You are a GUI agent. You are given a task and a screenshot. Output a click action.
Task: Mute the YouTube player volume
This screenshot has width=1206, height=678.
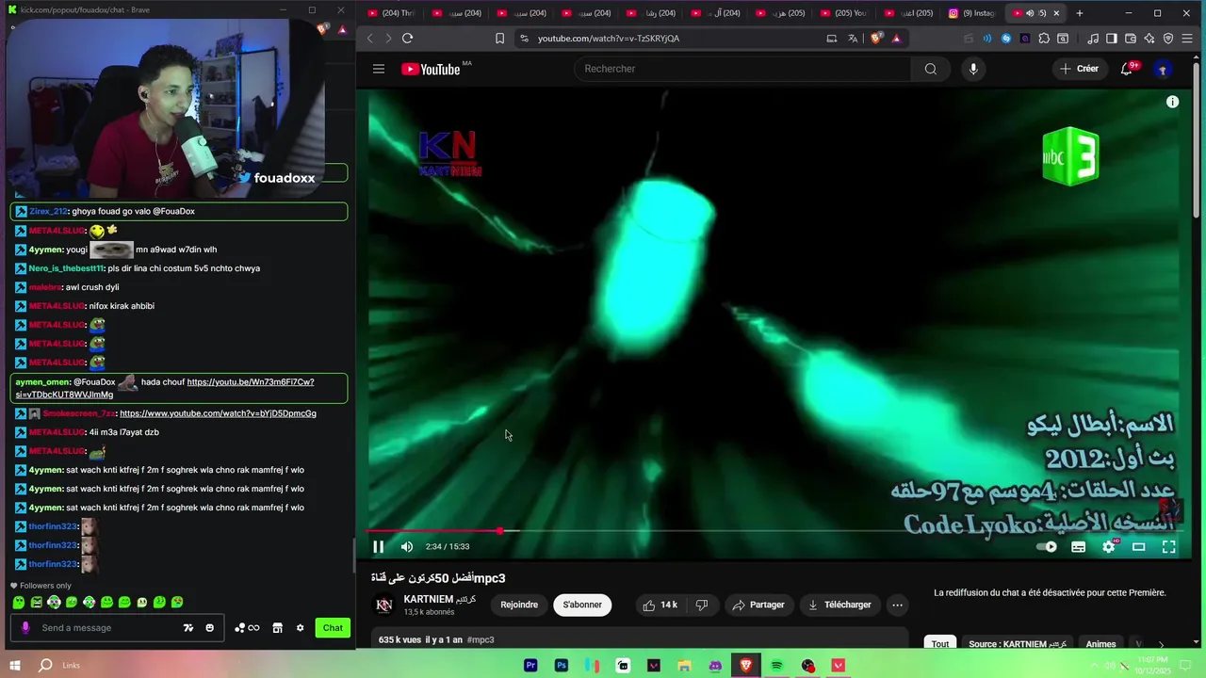(407, 546)
